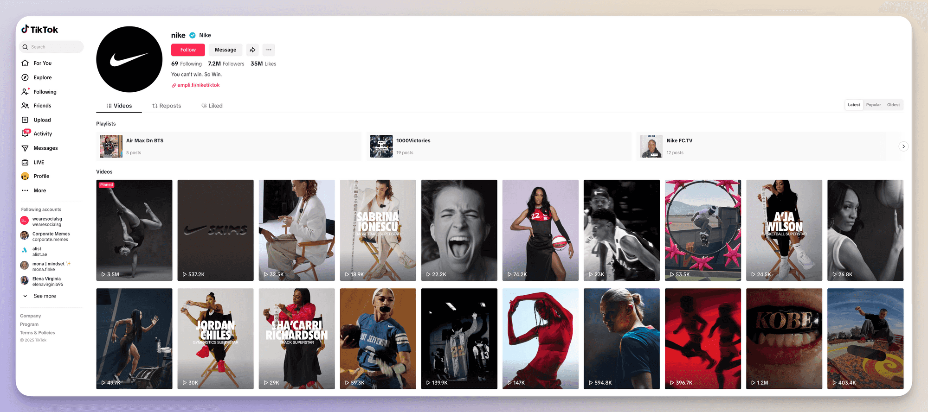
Task: Open empli.fi/niketiktok link
Action: [199, 85]
